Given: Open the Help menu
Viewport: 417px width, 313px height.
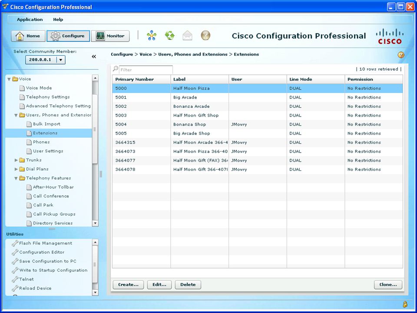Looking at the screenshot, I should 58,20.
